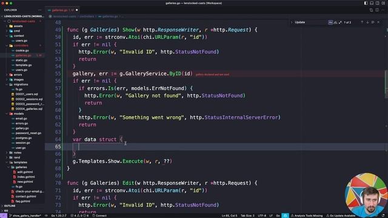The height and width of the screenshot is (218, 388).
Task: Go to previous find match arrow
Action: 362,22
